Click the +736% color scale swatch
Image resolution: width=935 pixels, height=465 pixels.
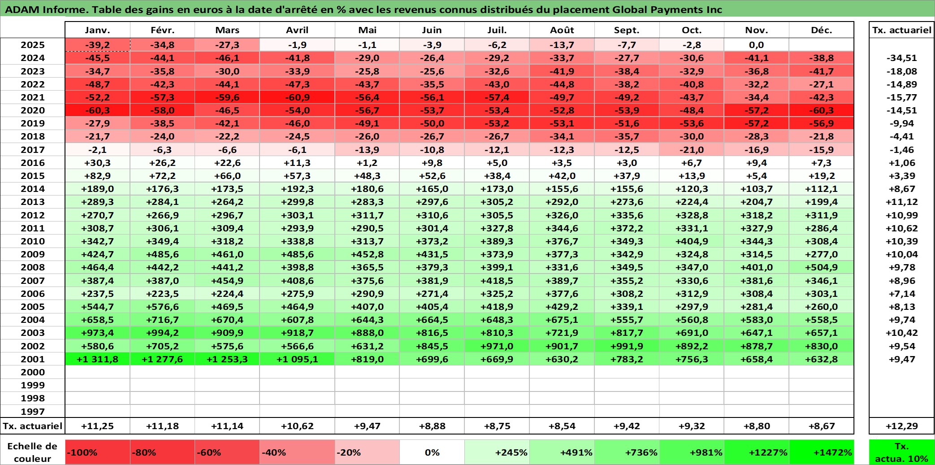627,452
